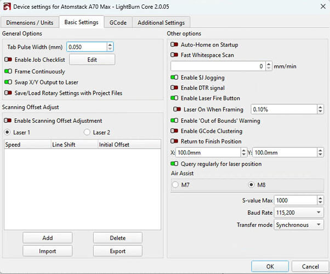The height and width of the screenshot is (274, 330).
Task: Open the Baud Rate dropdown
Action: (299, 213)
